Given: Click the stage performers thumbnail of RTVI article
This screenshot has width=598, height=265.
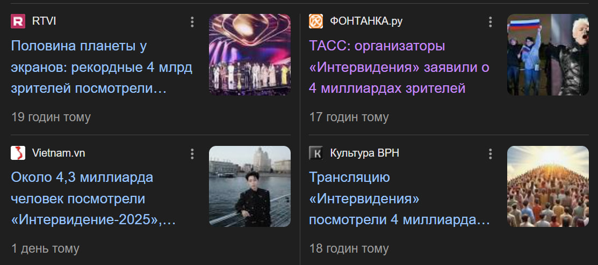Looking at the screenshot, I should tap(250, 54).
